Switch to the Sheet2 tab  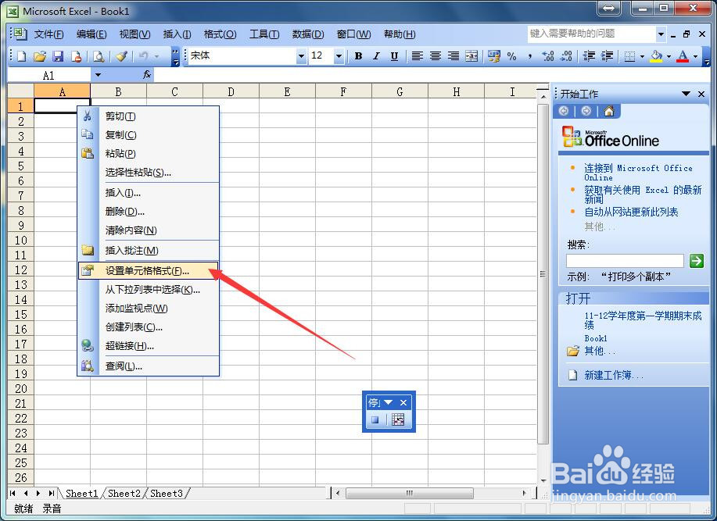click(124, 493)
